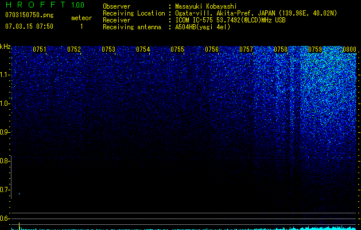Click the 1.0 kHz axis label
The image size is (361, 230).
[5, 103]
